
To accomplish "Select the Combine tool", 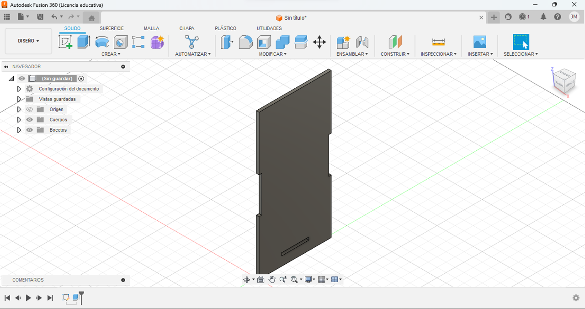I will [x=282, y=42].
